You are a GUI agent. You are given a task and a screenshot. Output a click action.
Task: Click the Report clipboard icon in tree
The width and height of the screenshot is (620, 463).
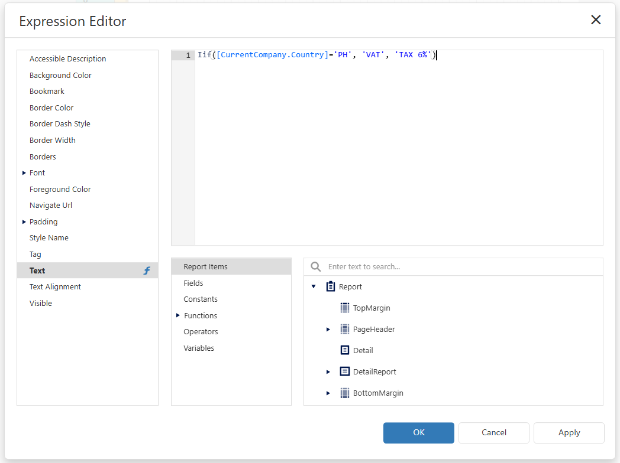pos(331,286)
